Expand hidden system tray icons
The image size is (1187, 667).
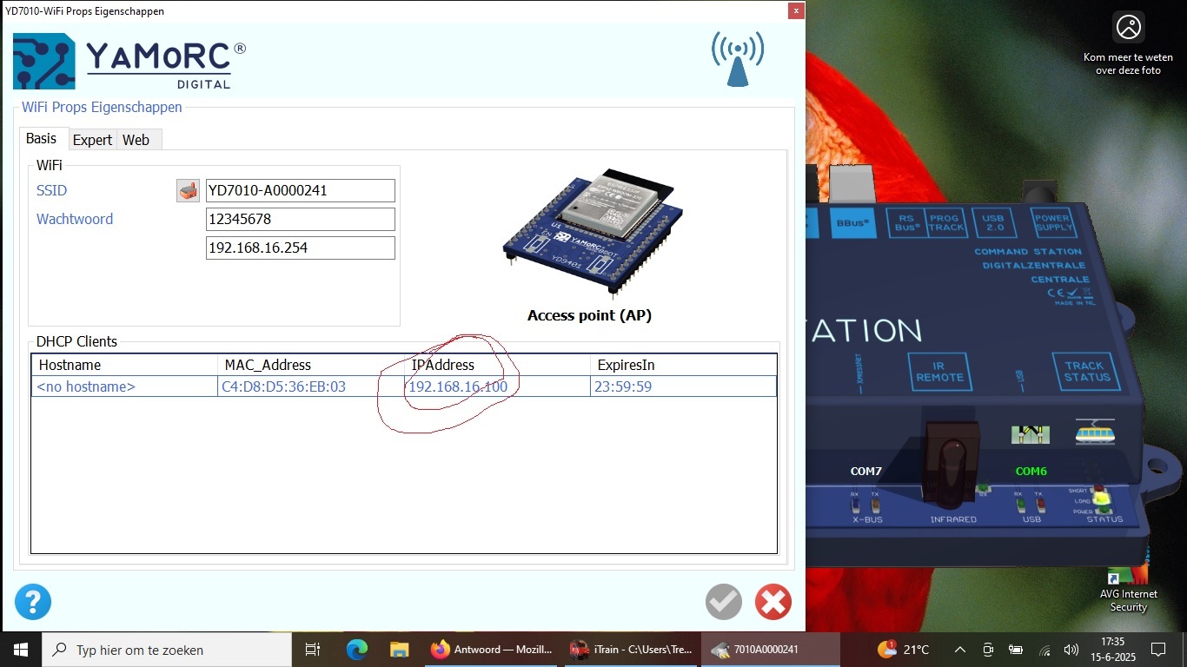[x=960, y=650]
